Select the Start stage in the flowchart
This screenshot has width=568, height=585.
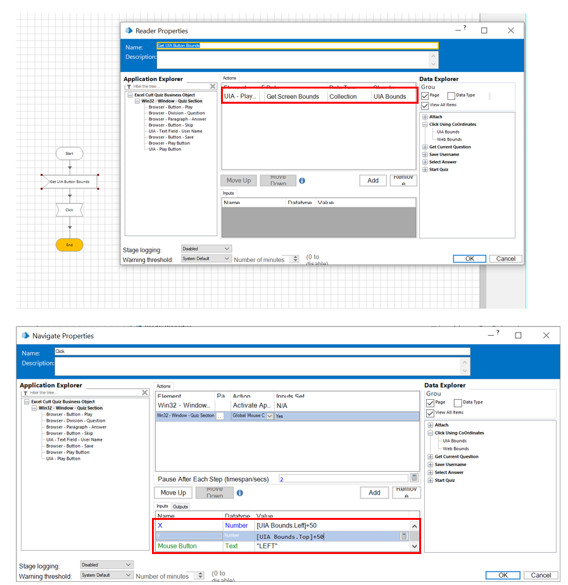tap(70, 153)
